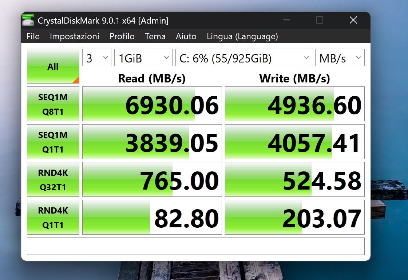The width and height of the screenshot is (408, 280).
Task: Open the unit dropdown showing MB/s
Action: 340,57
